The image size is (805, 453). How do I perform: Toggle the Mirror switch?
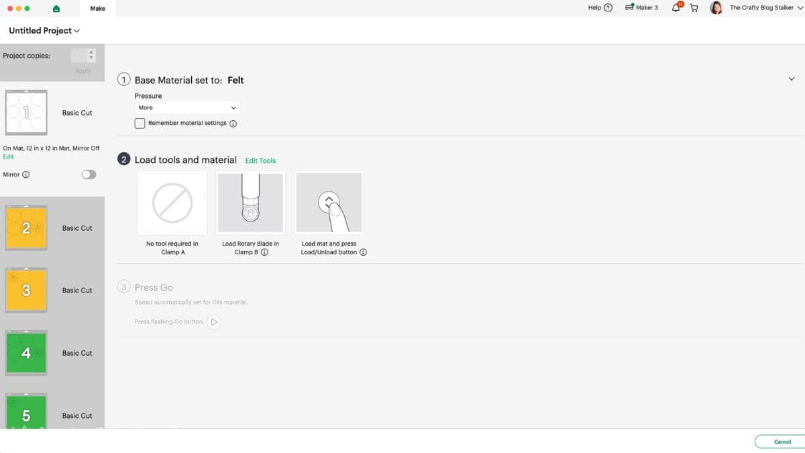click(89, 174)
